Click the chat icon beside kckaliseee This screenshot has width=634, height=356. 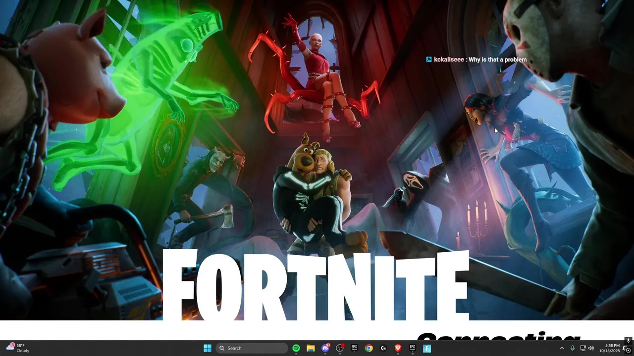(429, 59)
